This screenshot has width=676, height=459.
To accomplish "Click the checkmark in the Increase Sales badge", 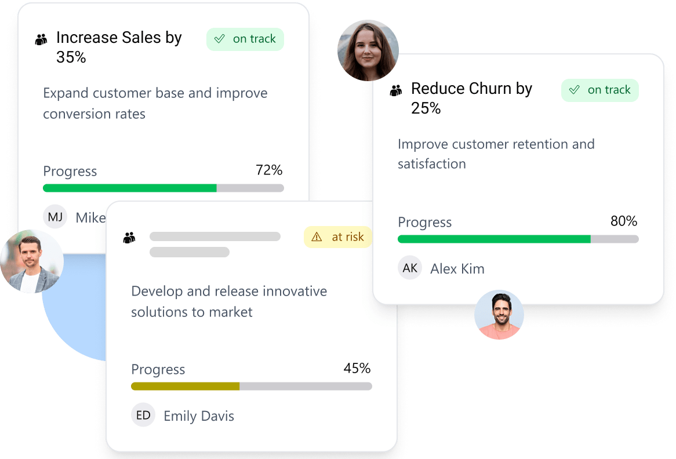I will (x=219, y=39).
